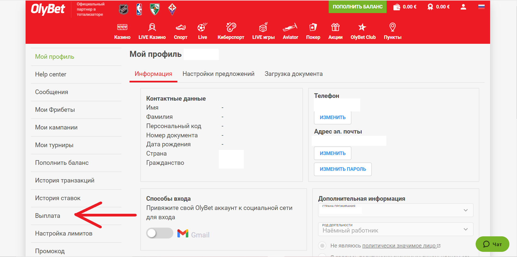Open История ставок in sidebar
This screenshot has height=257, width=517.
click(76, 198)
